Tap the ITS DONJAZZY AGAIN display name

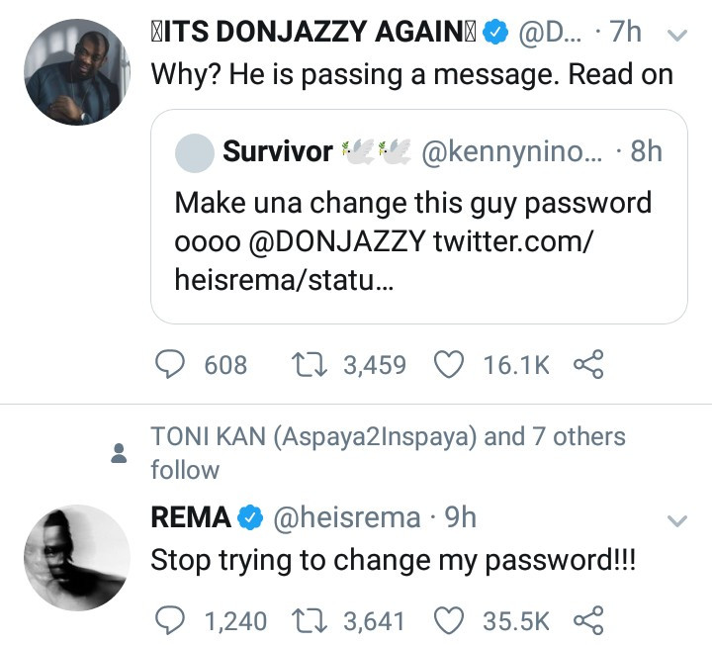313,33
